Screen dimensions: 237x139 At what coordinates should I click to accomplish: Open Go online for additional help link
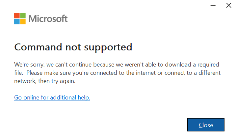coord(52,97)
